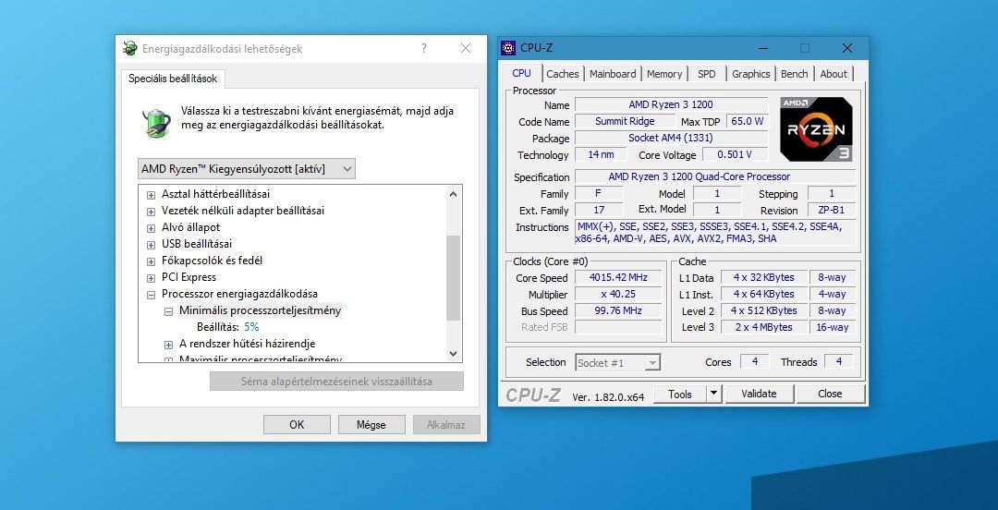
Task: Click the Summit Ridge code name field
Action: [625, 121]
